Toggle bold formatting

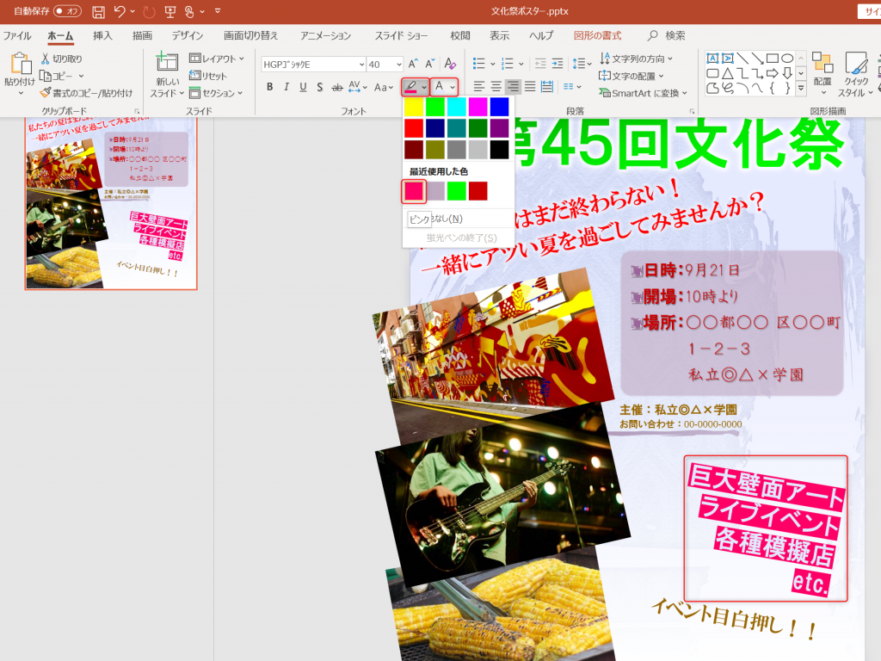[270, 86]
